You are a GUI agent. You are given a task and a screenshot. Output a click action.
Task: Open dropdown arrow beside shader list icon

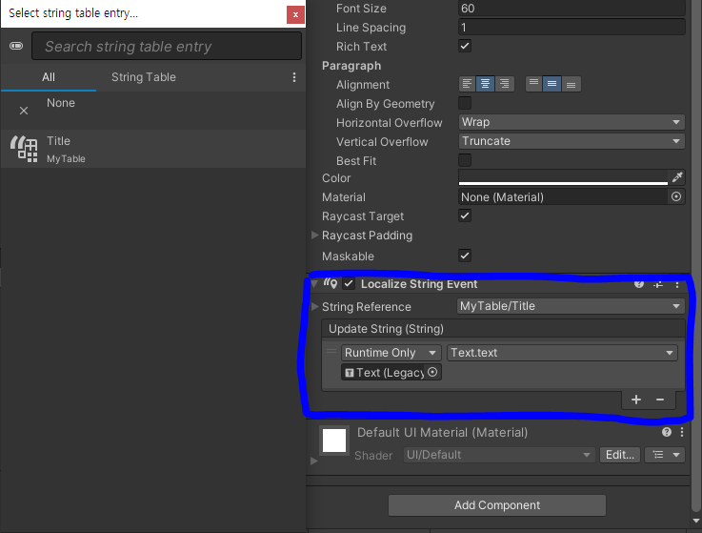[x=676, y=455]
